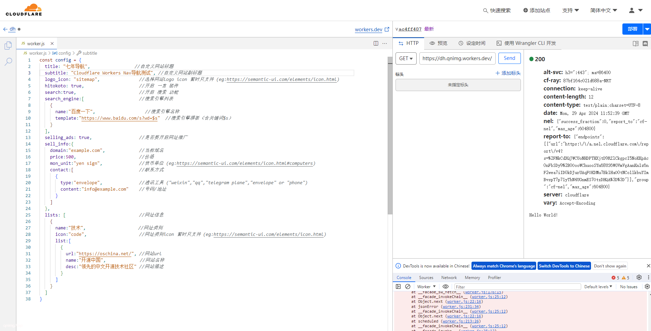Toggle the console sidebar
651x331 pixels.
[398, 286]
